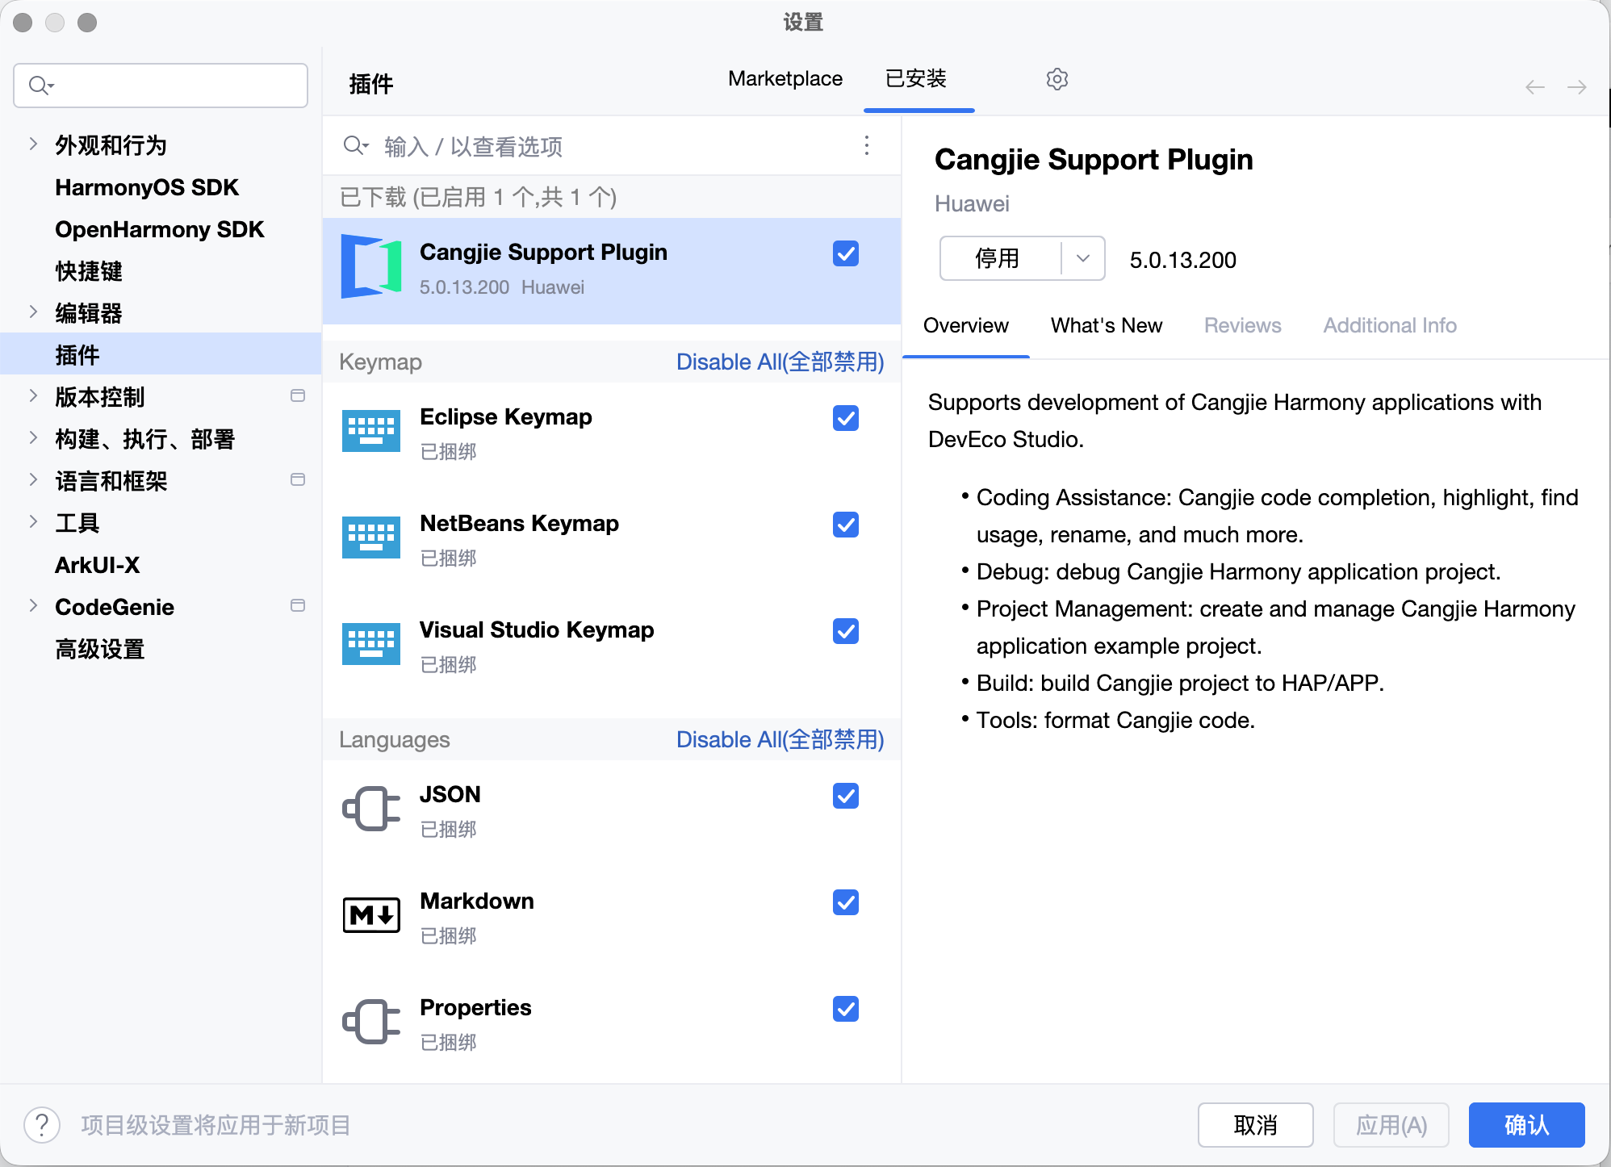
Task: Click the Eclipse Keymap keyboard icon
Action: click(371, 431)
